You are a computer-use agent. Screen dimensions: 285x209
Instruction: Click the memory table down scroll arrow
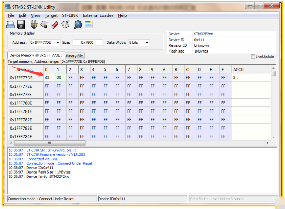tap(273, 137)
